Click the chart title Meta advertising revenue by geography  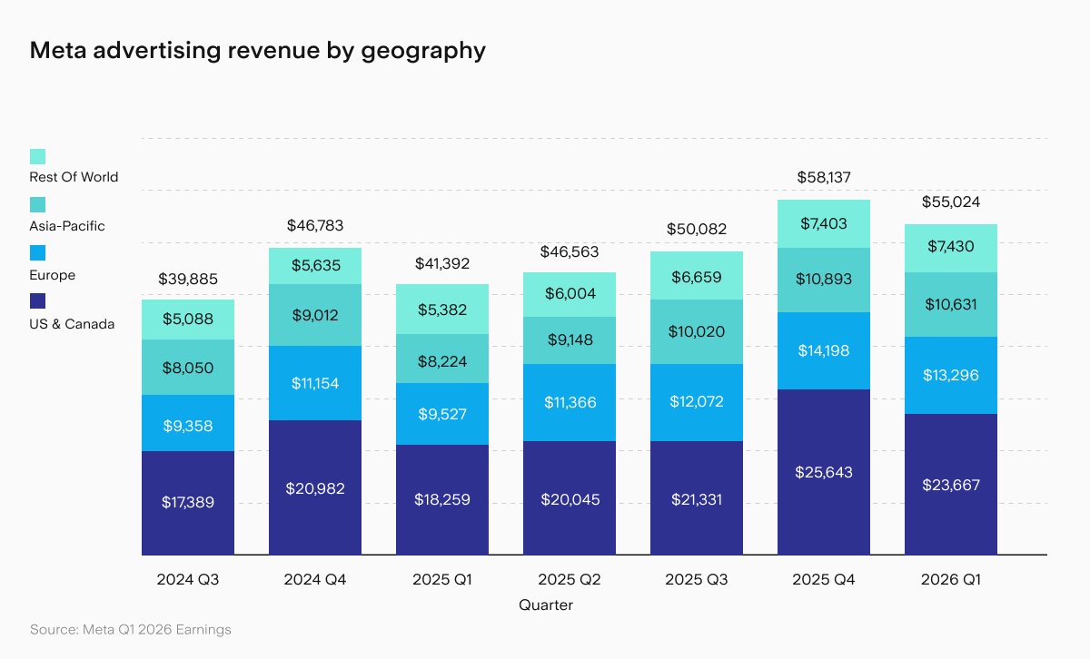[257, 50]
